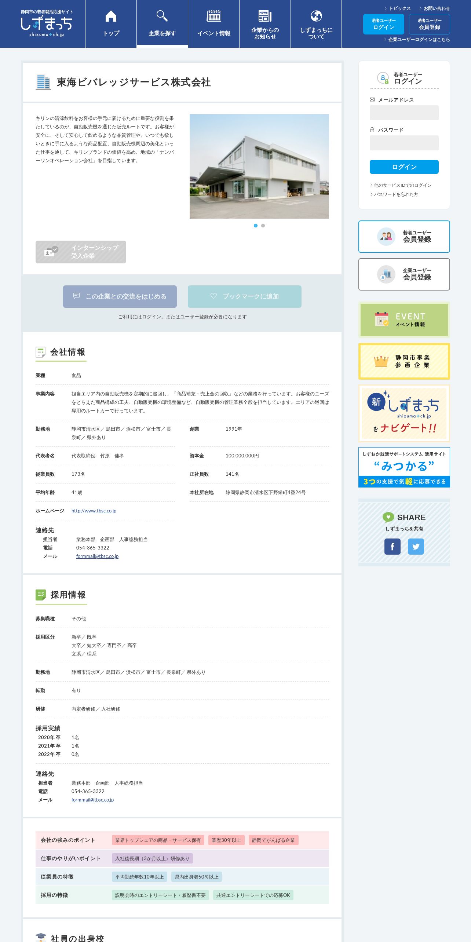Click the phone number 054-365-3322 in 会社情報
This screenshot has width=471, height=942.
point(93,548)
